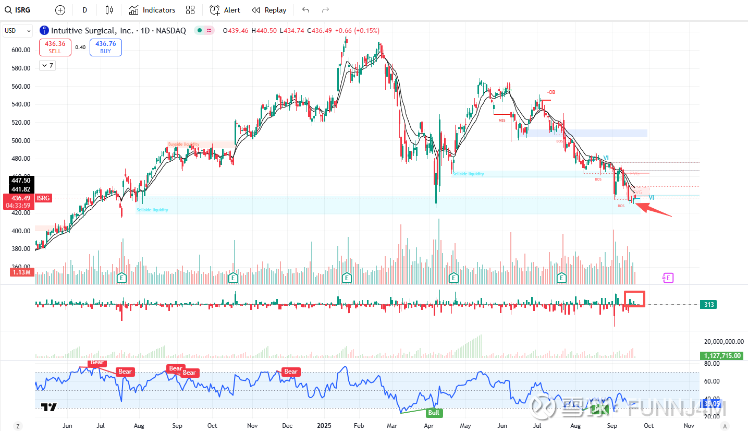Open the Indicators dialog by its label

(159, 10)
